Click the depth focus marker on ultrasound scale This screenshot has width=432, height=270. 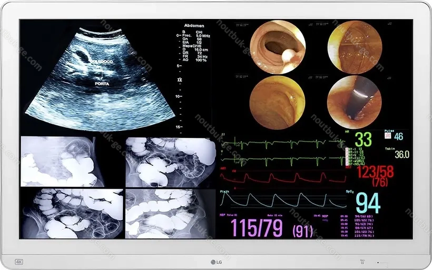(179, 79)
